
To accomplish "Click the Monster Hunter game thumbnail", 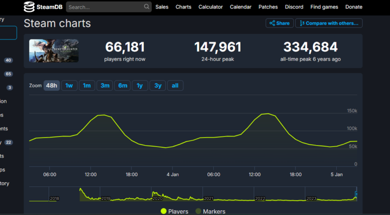I will 54,51.
